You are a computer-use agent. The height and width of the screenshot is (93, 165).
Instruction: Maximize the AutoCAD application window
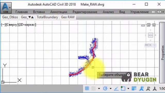146,4
